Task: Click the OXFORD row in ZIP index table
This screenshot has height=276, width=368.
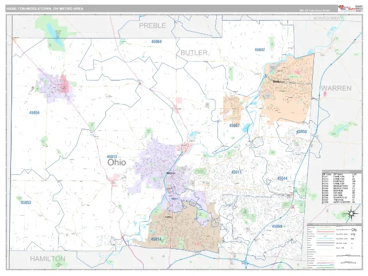Action: click(339, 195)
